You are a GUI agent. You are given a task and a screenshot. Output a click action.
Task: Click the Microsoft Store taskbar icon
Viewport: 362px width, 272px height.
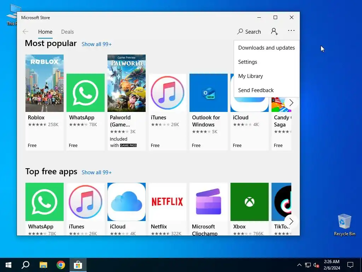[78, 265]
